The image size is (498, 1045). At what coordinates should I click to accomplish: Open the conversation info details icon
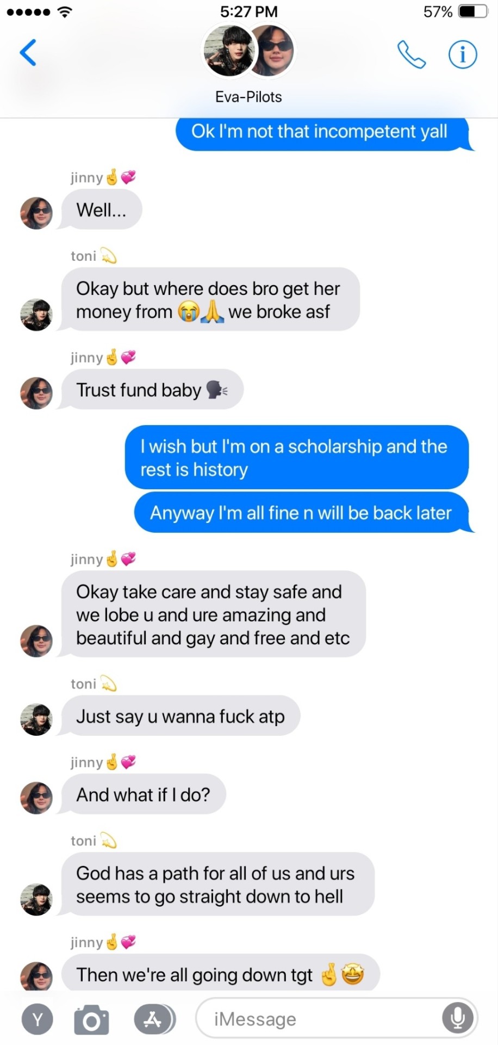point(463,54)
